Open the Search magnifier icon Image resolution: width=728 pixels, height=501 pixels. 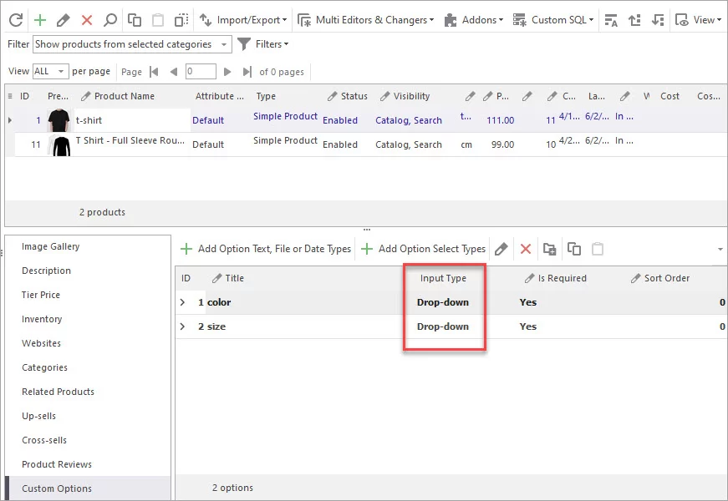coord(110,20)
